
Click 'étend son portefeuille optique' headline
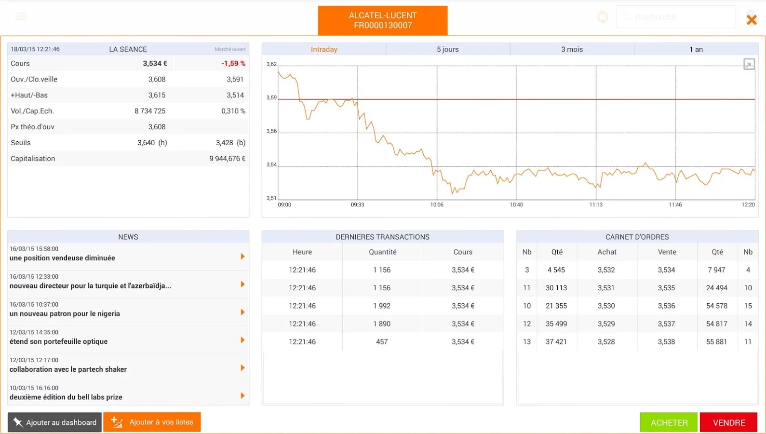coord(58,341)
